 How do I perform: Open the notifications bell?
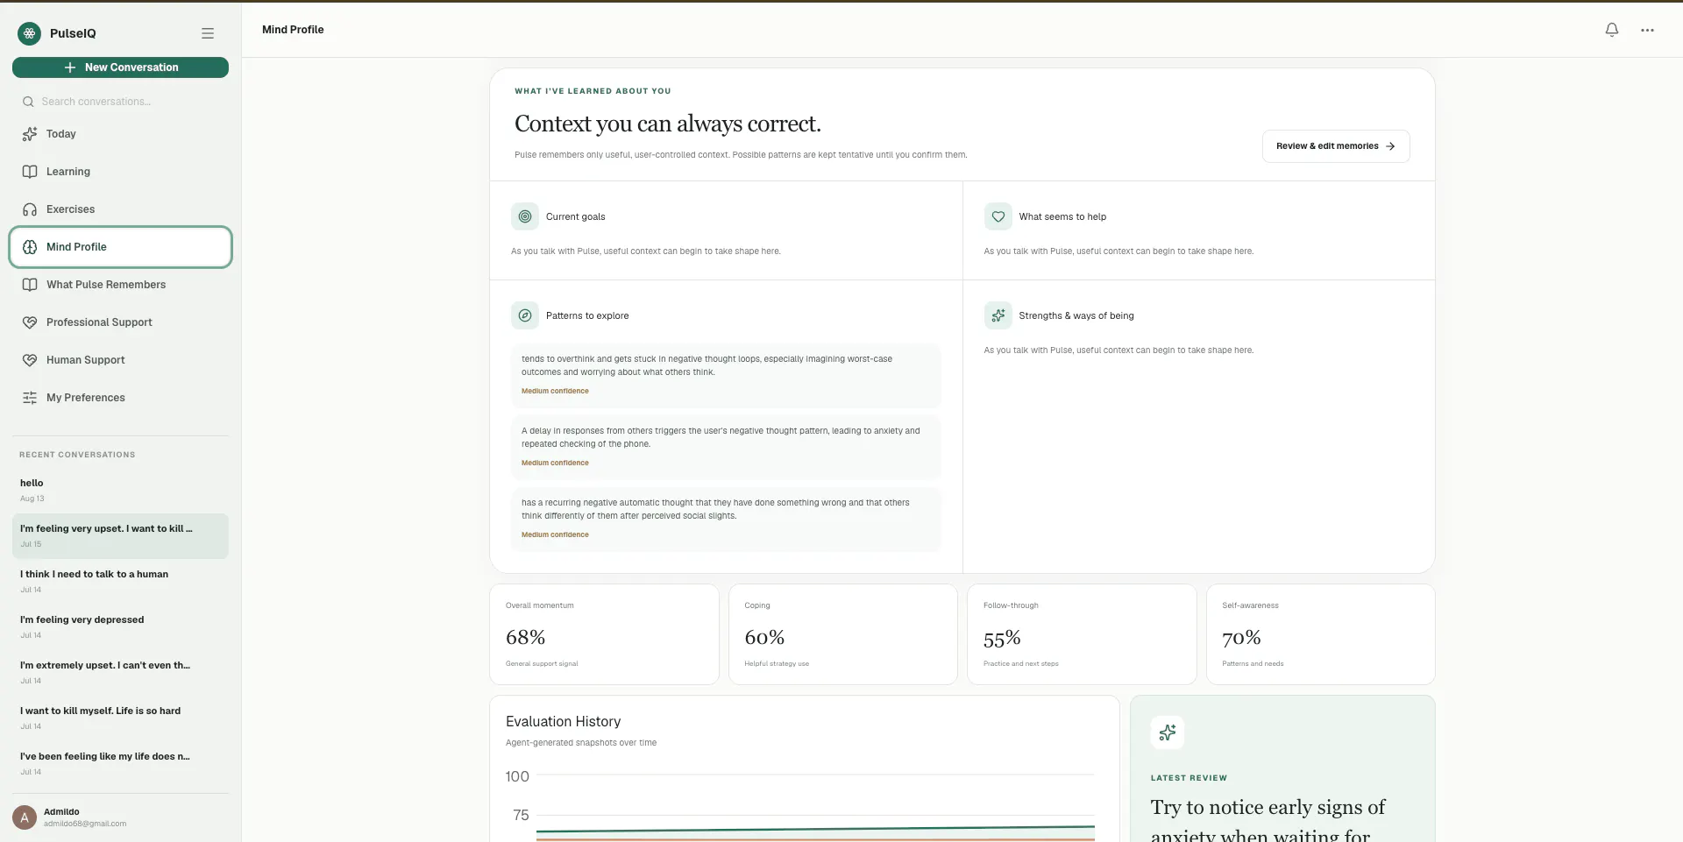1611,30
